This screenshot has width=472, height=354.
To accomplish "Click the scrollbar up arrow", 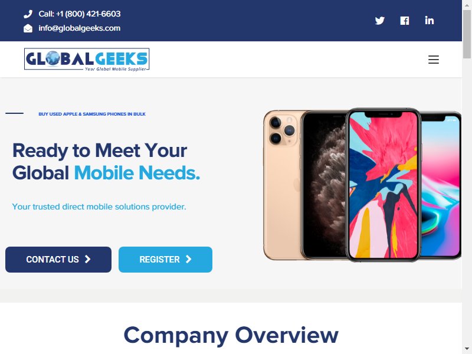I will 467,5.
